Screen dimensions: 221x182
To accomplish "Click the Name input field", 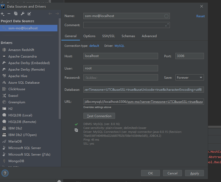I will (x=127, y=16).
